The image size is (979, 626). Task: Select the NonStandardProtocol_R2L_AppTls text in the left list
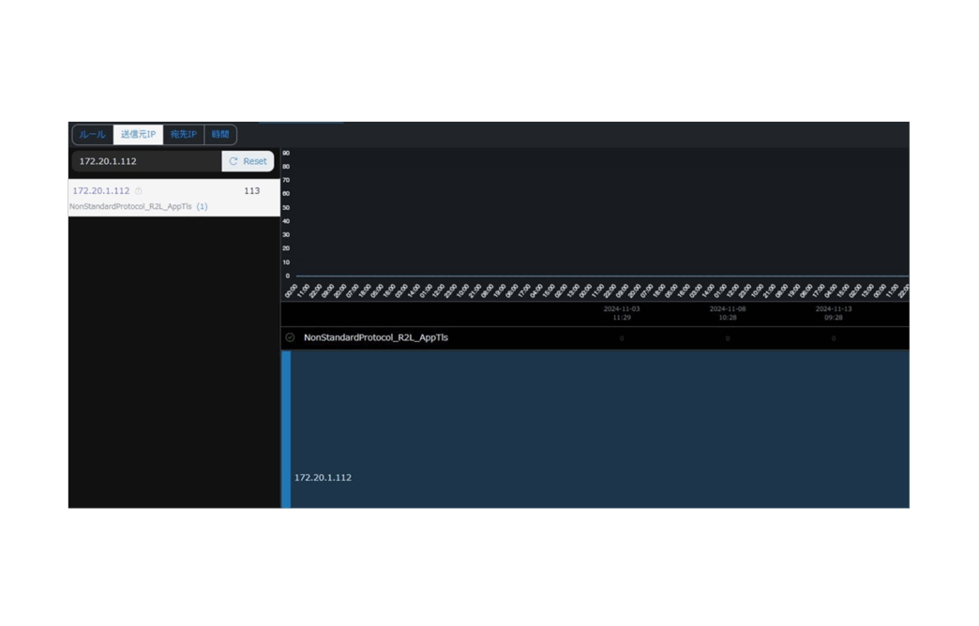tap(130, 206)
